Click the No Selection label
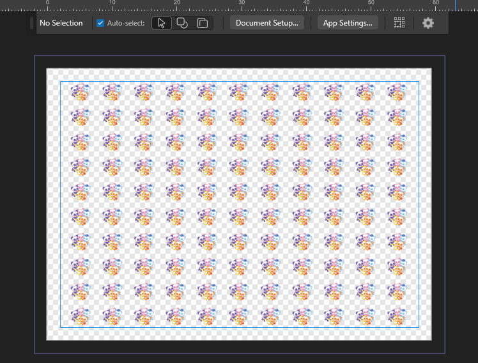Screen dimensions: 478x363 click(61, 23)
